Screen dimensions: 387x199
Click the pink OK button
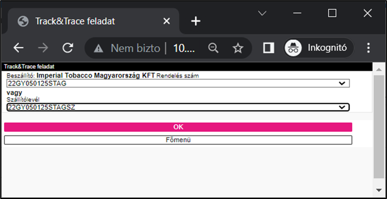click(178, 127)
